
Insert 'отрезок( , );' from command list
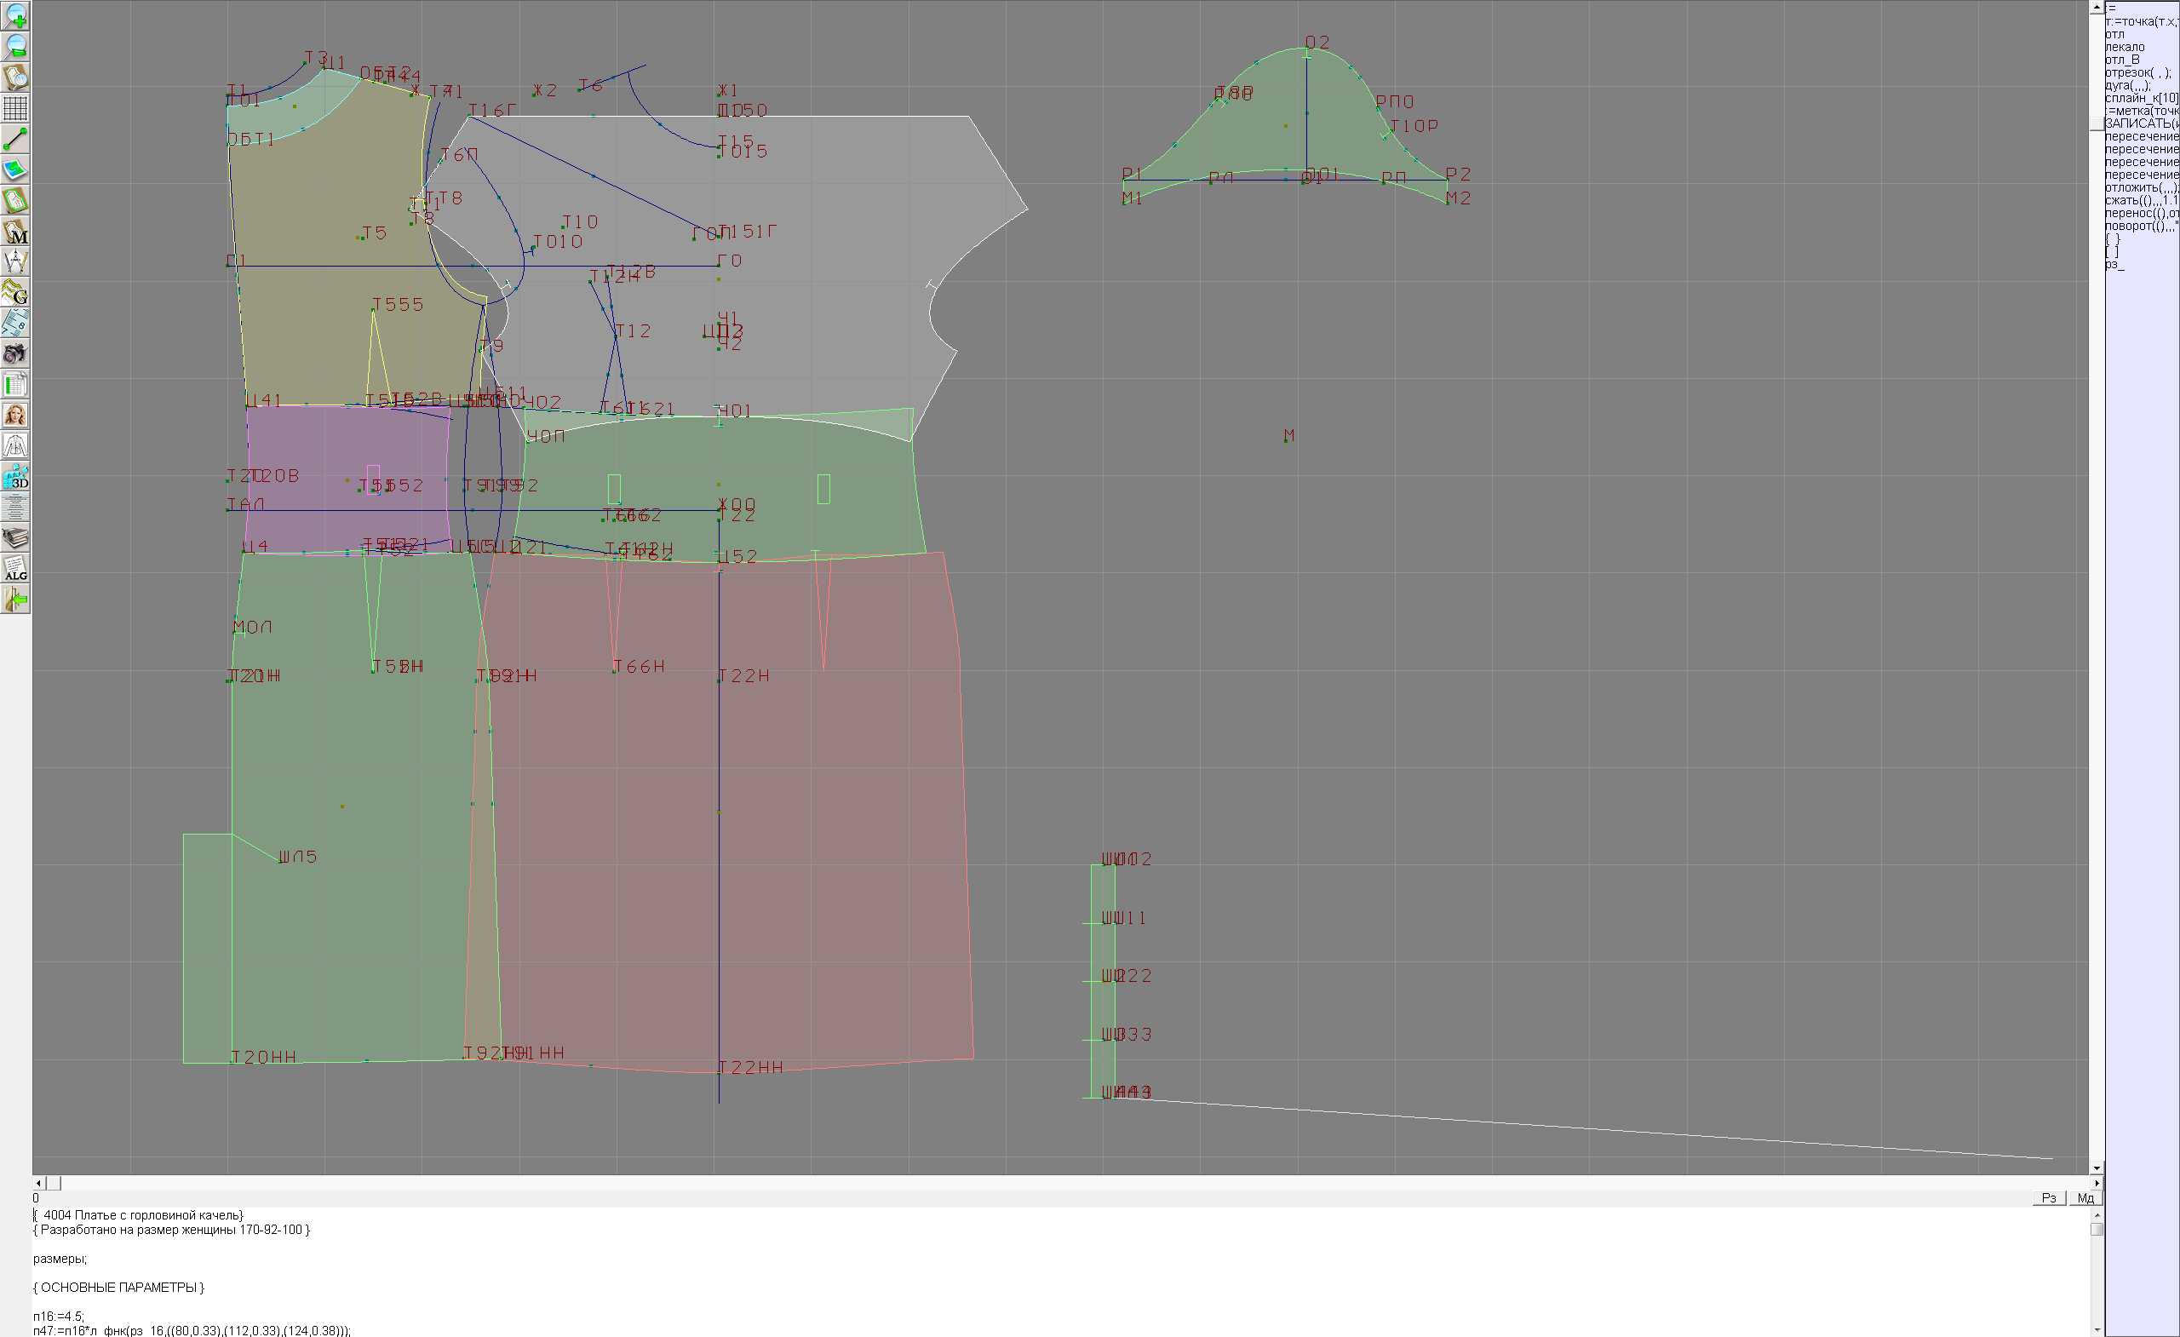[2137, 72]
